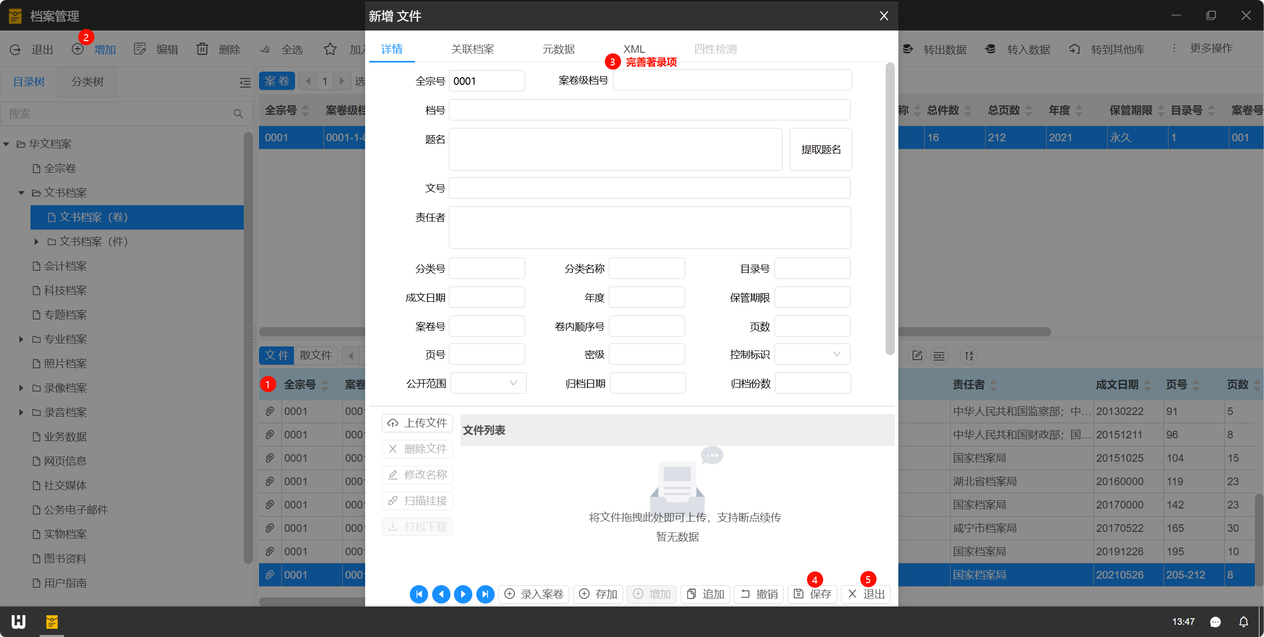The height and width of the screenshot is (637, 1264).
Task: Click the 转出数据 toolbar icon
Action: [x=908, y=49]
